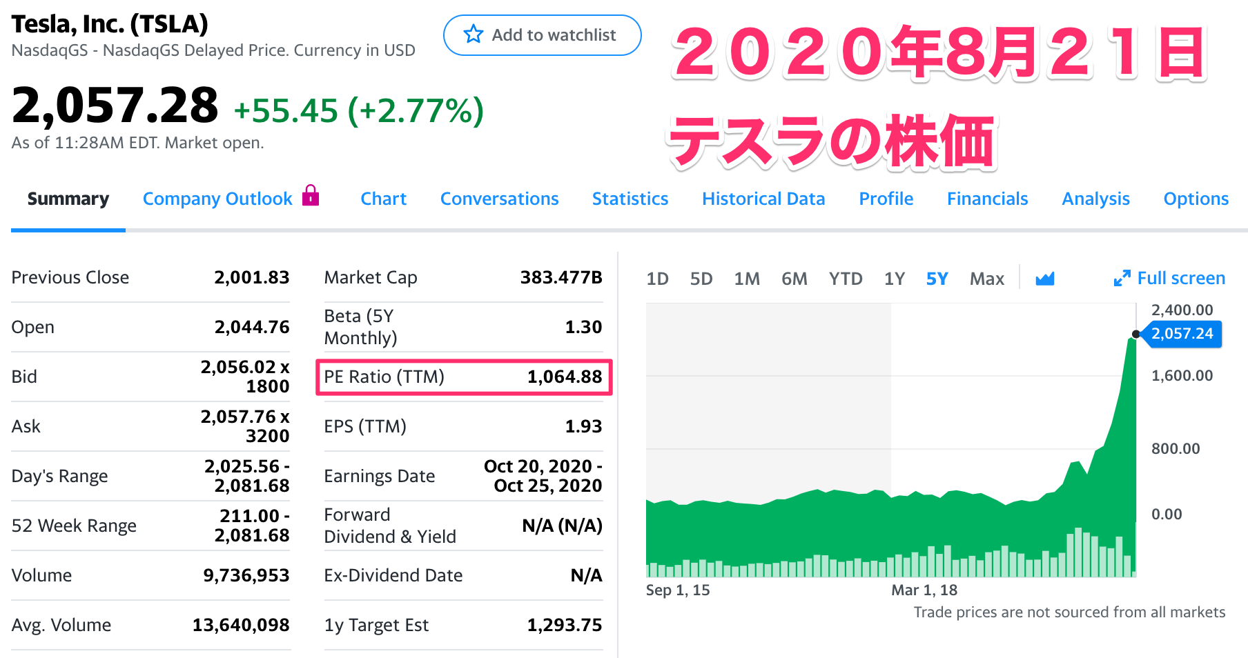1248x658 pixels.
Task: Click the Previous Close value 2,001.83
Action: coord(252,277)
